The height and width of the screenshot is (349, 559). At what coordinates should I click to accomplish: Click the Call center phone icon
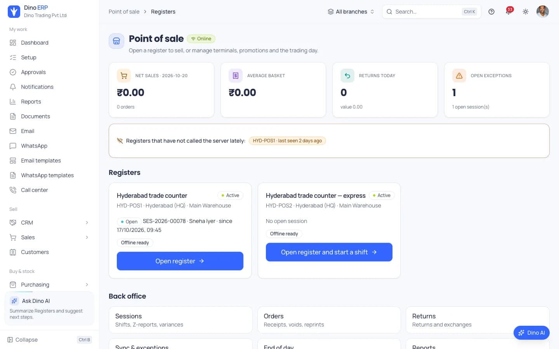(x=13, y=190)
